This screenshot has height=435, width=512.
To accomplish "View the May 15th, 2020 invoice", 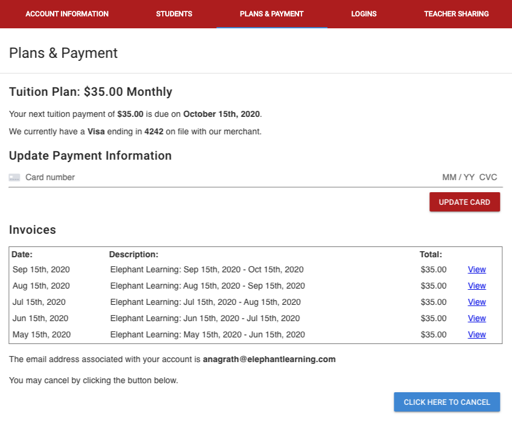I will [x=477, y=335].
